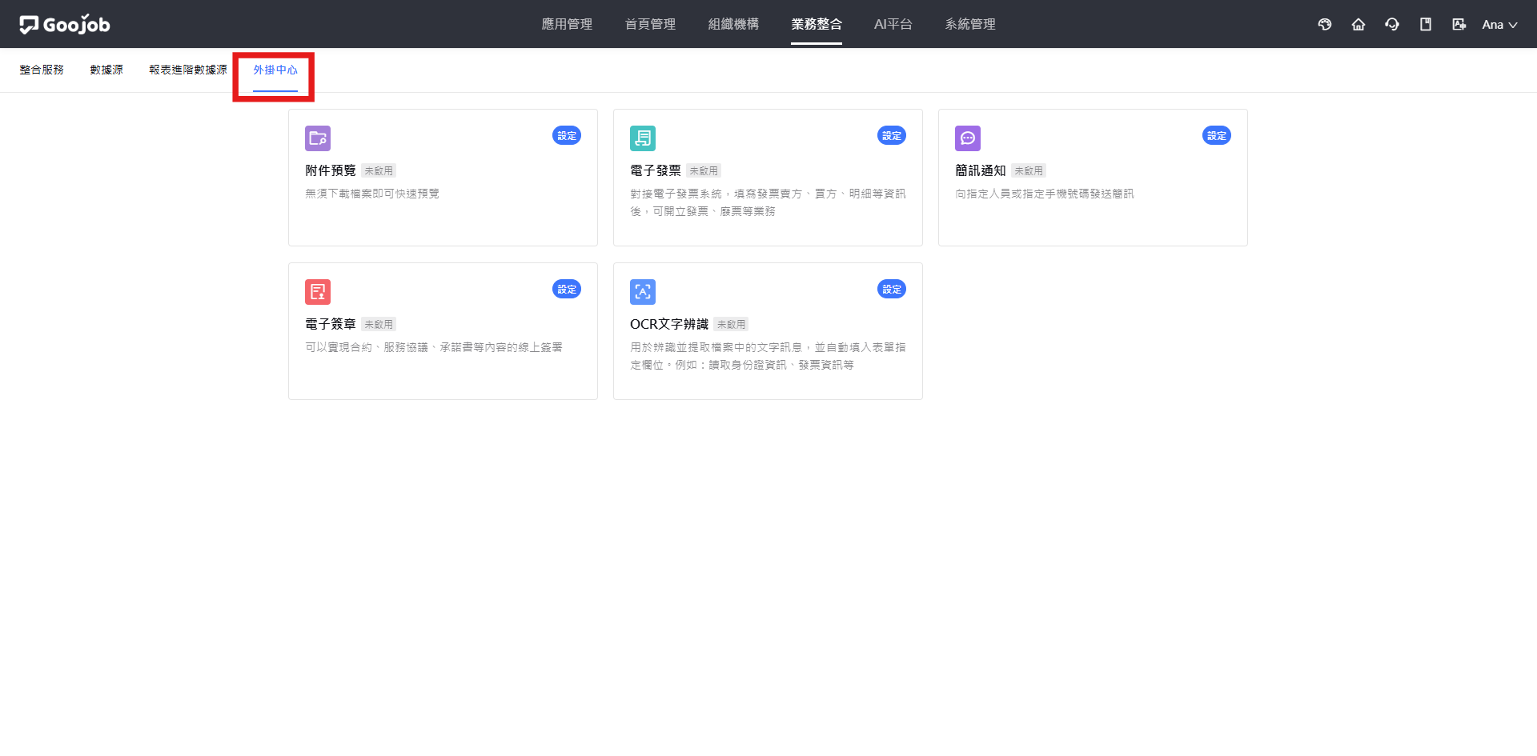1537x756 pixels.
Task: Click the 未啟用 badge beside OCR文字辨識
Action: (732, 324)
